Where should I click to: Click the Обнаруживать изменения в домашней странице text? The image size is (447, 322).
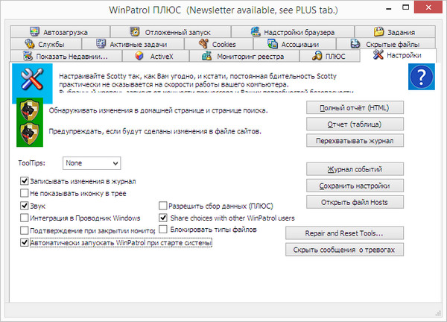click(158, 110)
